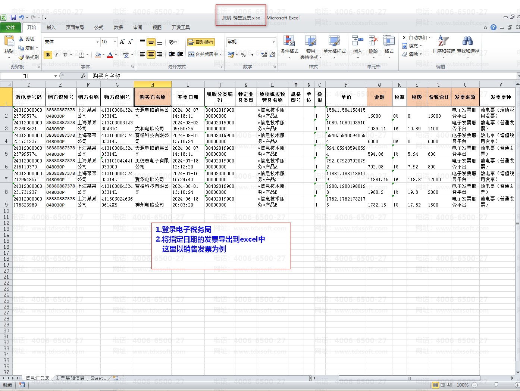Expand the font name dropdown
The width and height of the screenshot is (520, 391).
[x=97, y=42]
